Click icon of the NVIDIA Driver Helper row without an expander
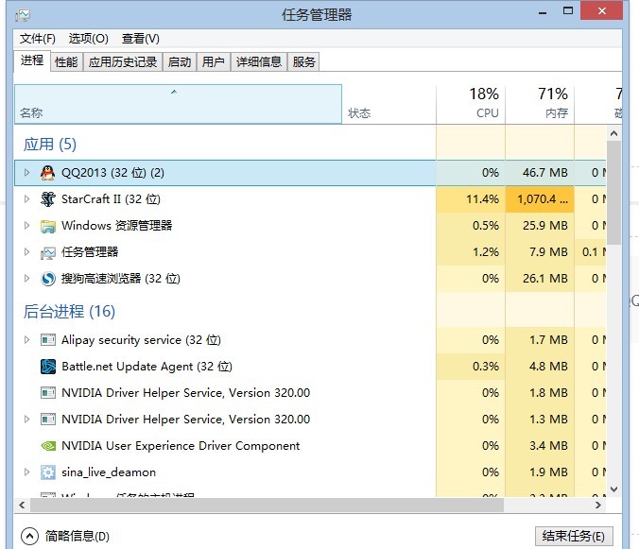639x549 pixels. (48, 393)
